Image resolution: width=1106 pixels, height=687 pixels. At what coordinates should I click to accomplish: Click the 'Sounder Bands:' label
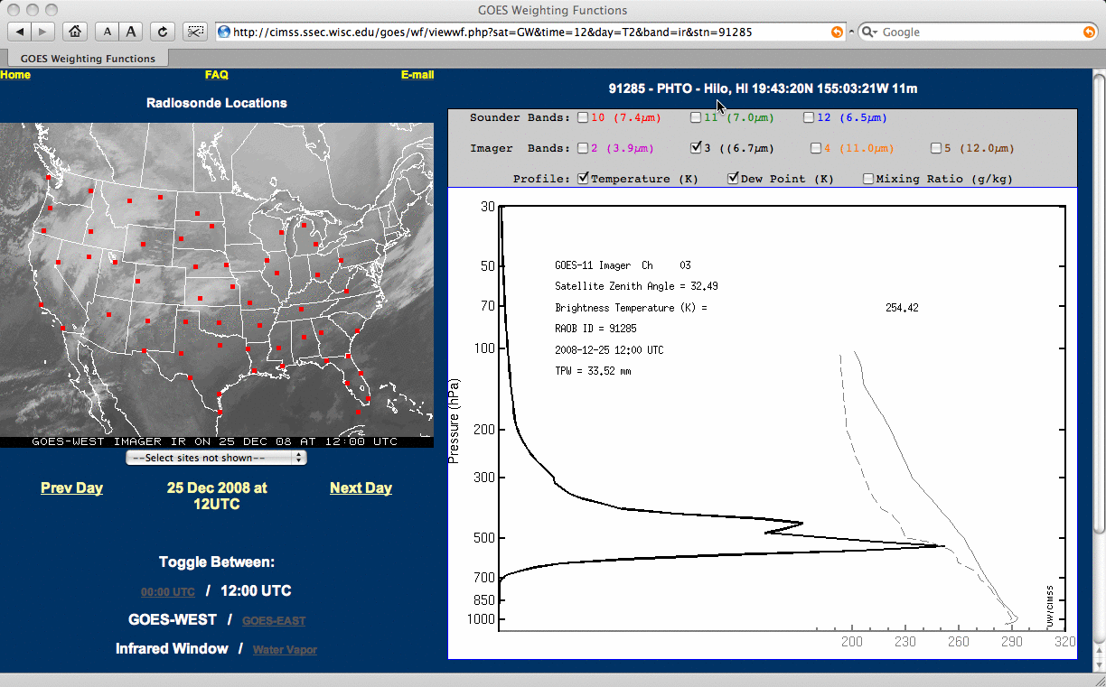(x=520, y=117)
